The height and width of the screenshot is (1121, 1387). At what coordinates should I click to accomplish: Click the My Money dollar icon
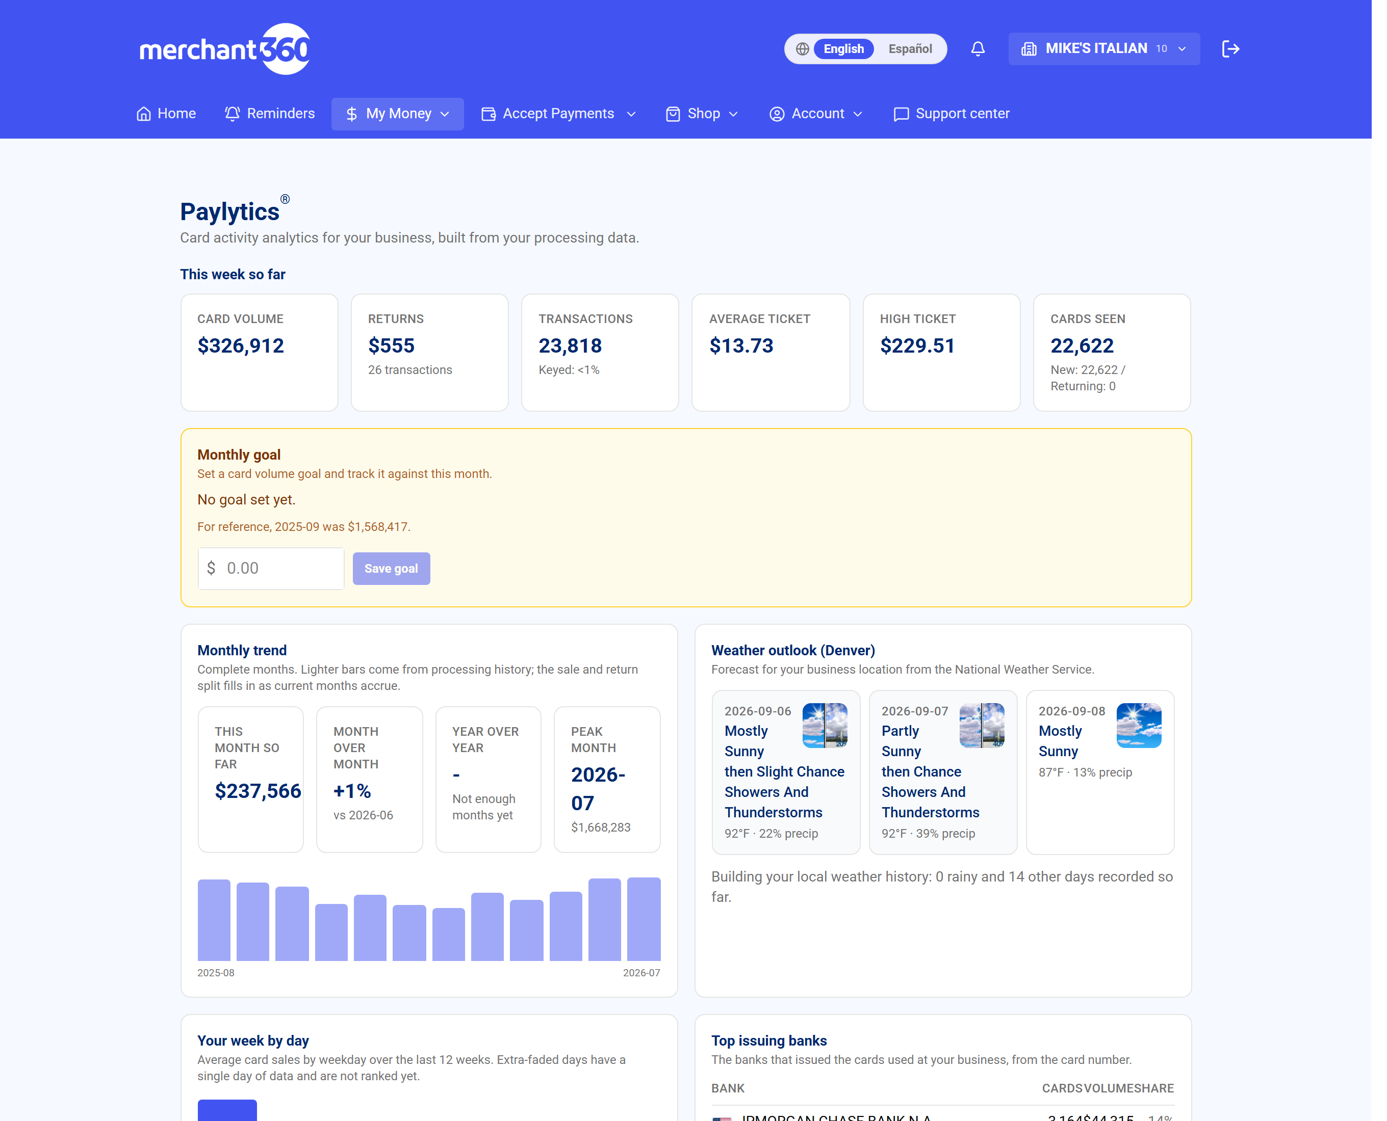point(352,114)
